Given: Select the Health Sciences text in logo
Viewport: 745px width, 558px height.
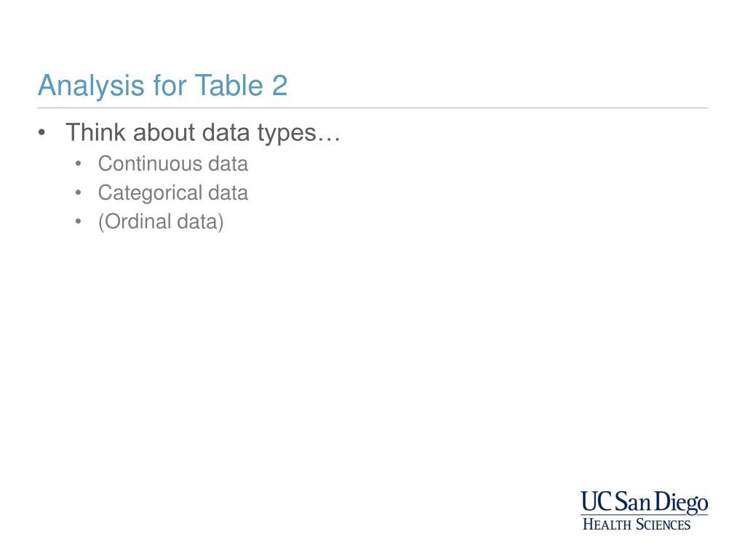Looking at the screenshot, I should pyautogui.click(x=636, y=525).
